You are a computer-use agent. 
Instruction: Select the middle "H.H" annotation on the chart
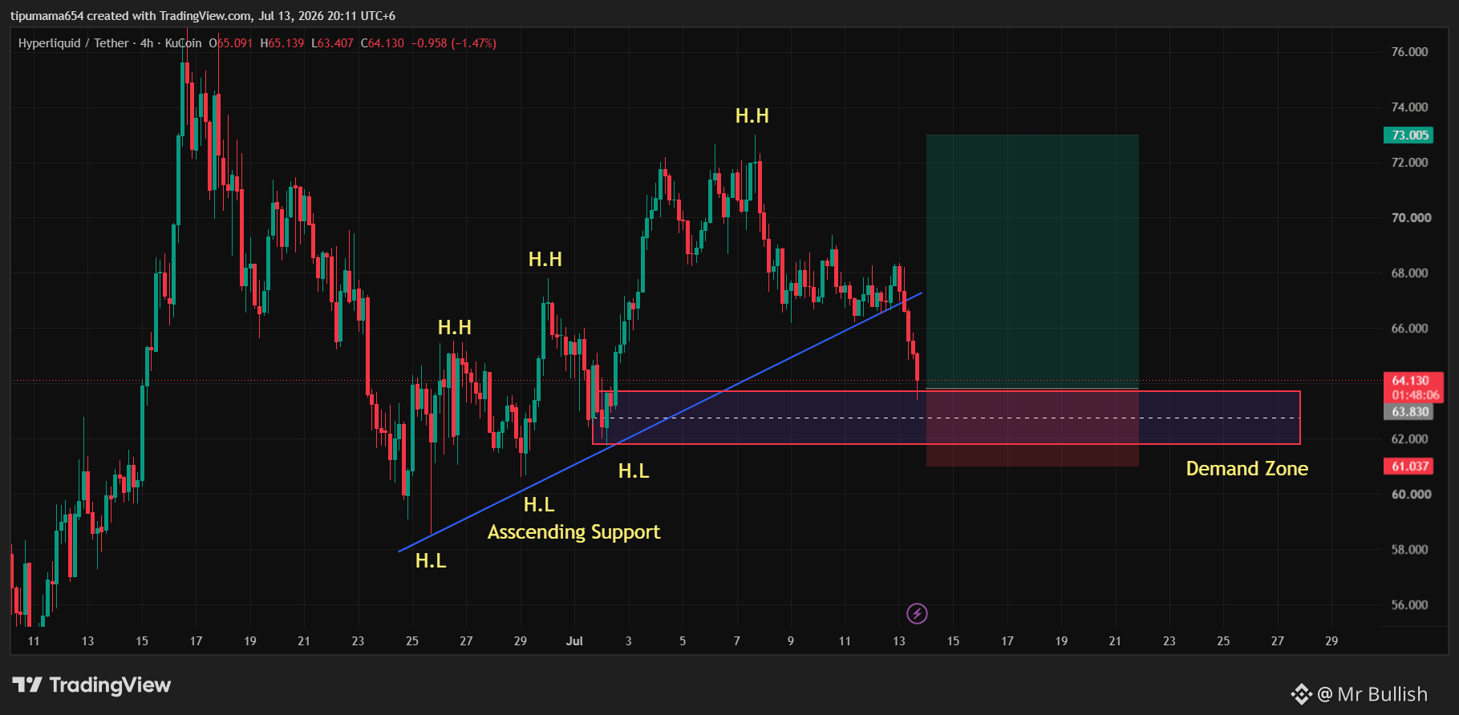click(x=545, y=260)
